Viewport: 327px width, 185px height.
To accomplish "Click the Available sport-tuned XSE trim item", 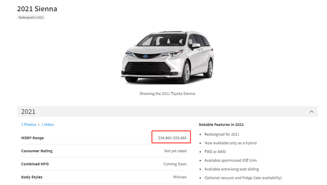I will click(230, 161).
